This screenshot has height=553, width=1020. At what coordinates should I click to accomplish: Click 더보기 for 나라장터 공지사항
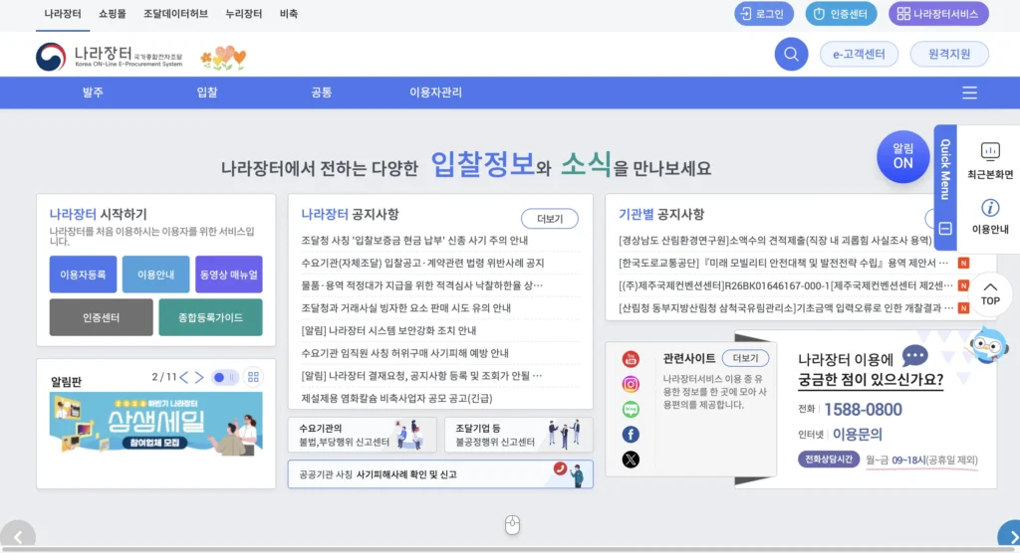point(550,219)
